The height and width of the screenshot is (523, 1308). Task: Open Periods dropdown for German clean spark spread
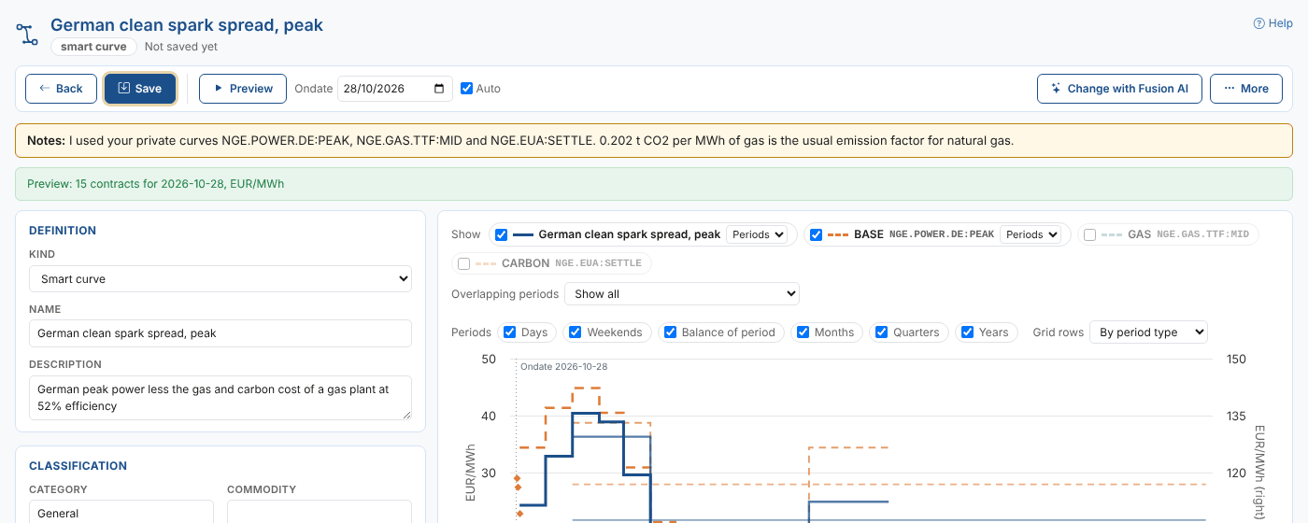[757, 234]
